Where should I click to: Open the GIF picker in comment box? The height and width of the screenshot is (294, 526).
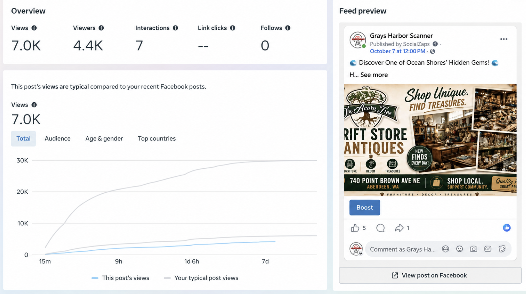(488, 249)
